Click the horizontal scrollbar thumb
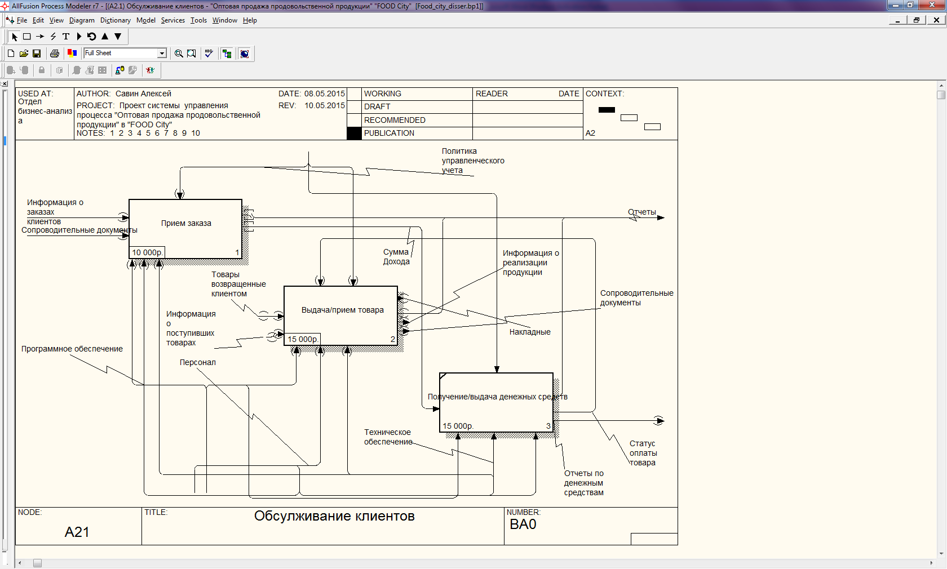 click(37, 563)
